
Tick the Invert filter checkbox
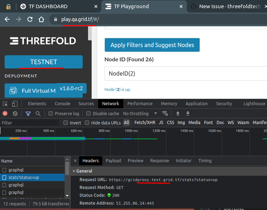point(66,123)
